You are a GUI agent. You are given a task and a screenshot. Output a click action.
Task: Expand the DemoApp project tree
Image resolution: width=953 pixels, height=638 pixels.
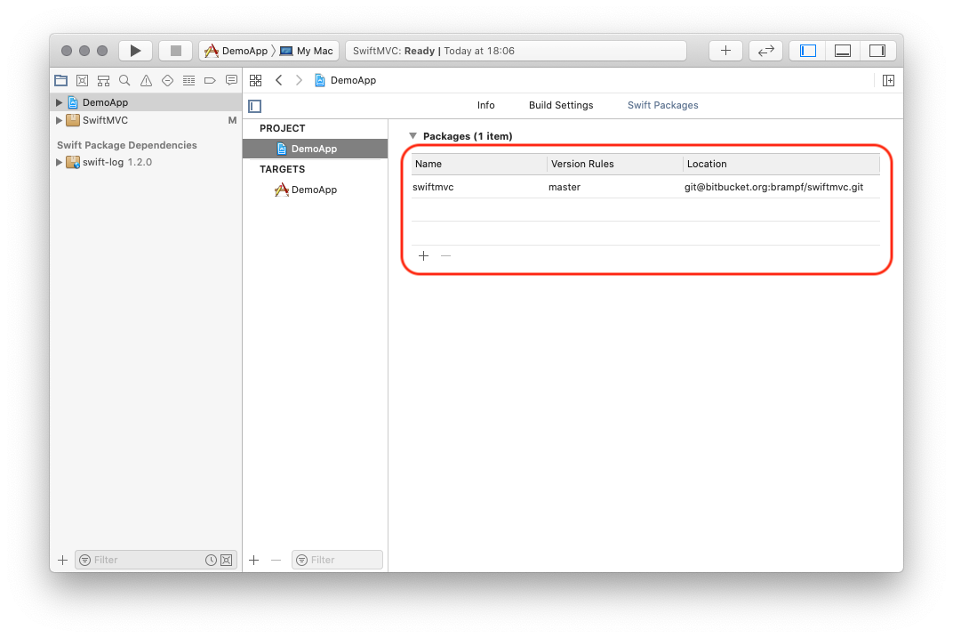59,102
